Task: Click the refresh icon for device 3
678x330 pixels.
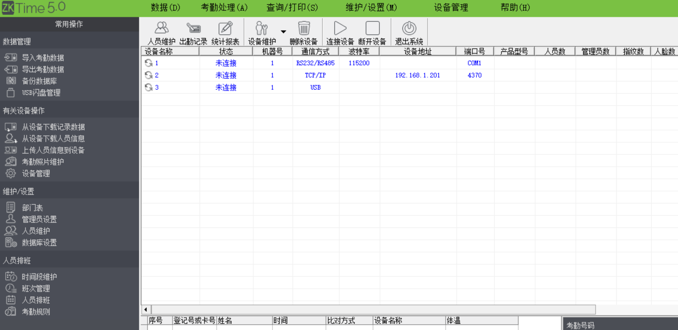Action: (x=148, y=88)
